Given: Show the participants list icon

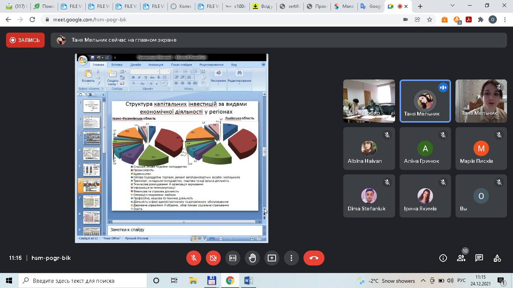Looking at the screenshot, I should [x=461, y=258].
